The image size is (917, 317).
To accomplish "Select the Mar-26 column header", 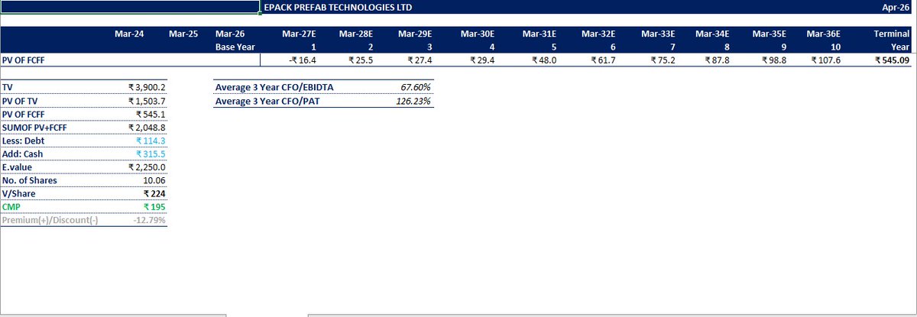I will pos(230,34).
